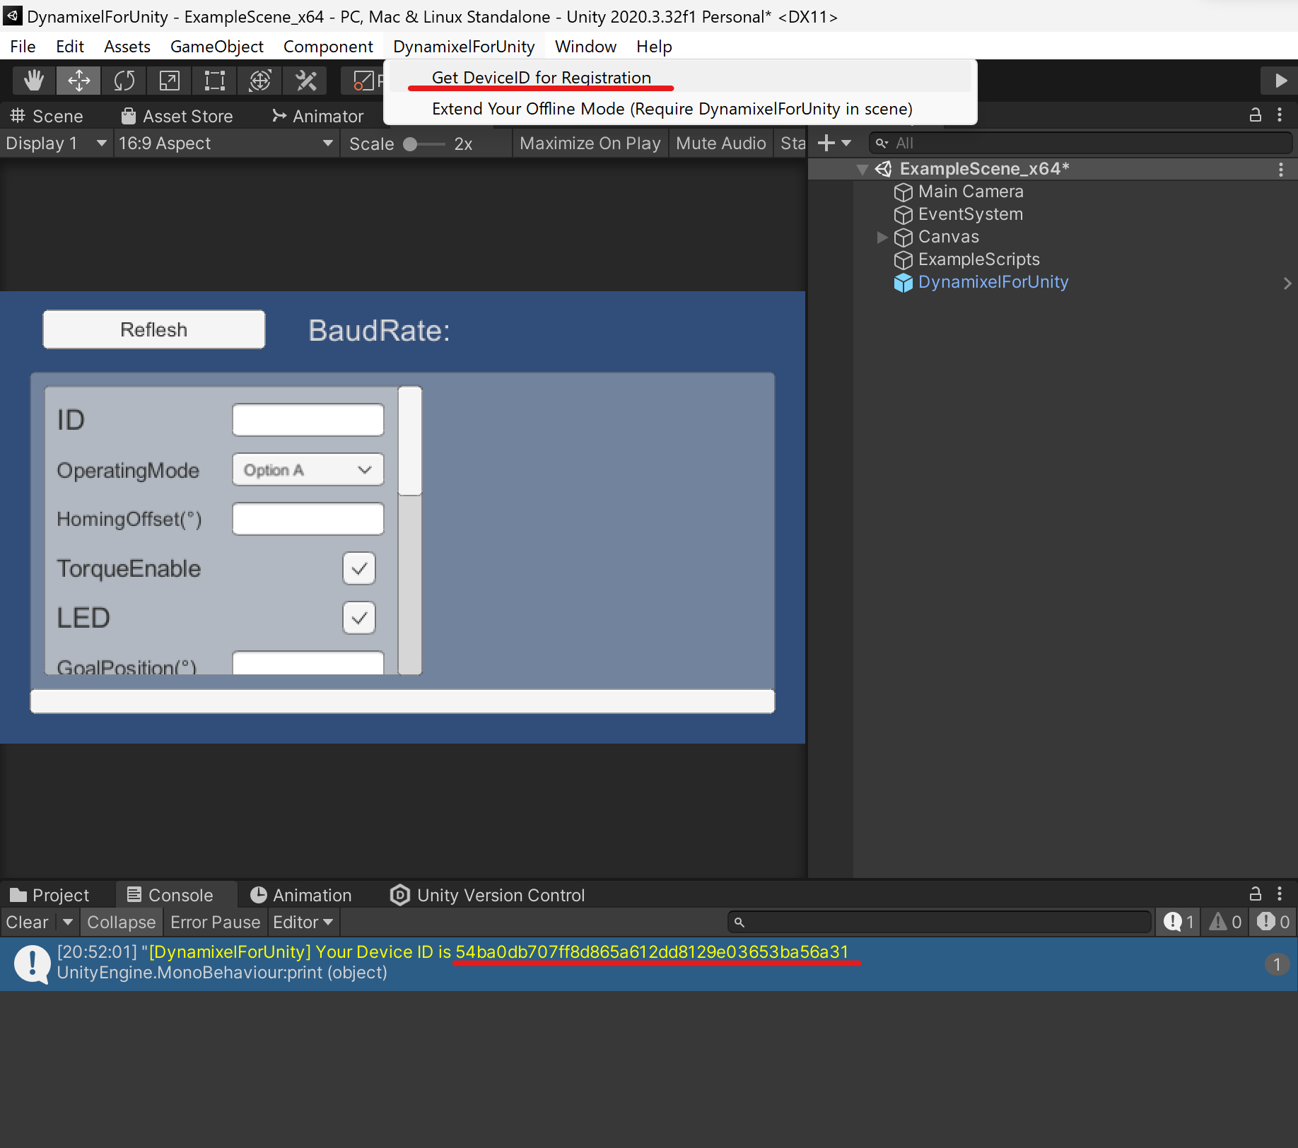The width and height of the screenshot is (1298, 1148).
Task: Click the GoalPosition input field
Action: click(x=308, y=663)
